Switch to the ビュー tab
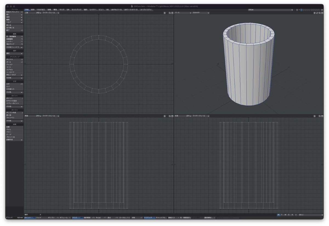 [101, 10]
